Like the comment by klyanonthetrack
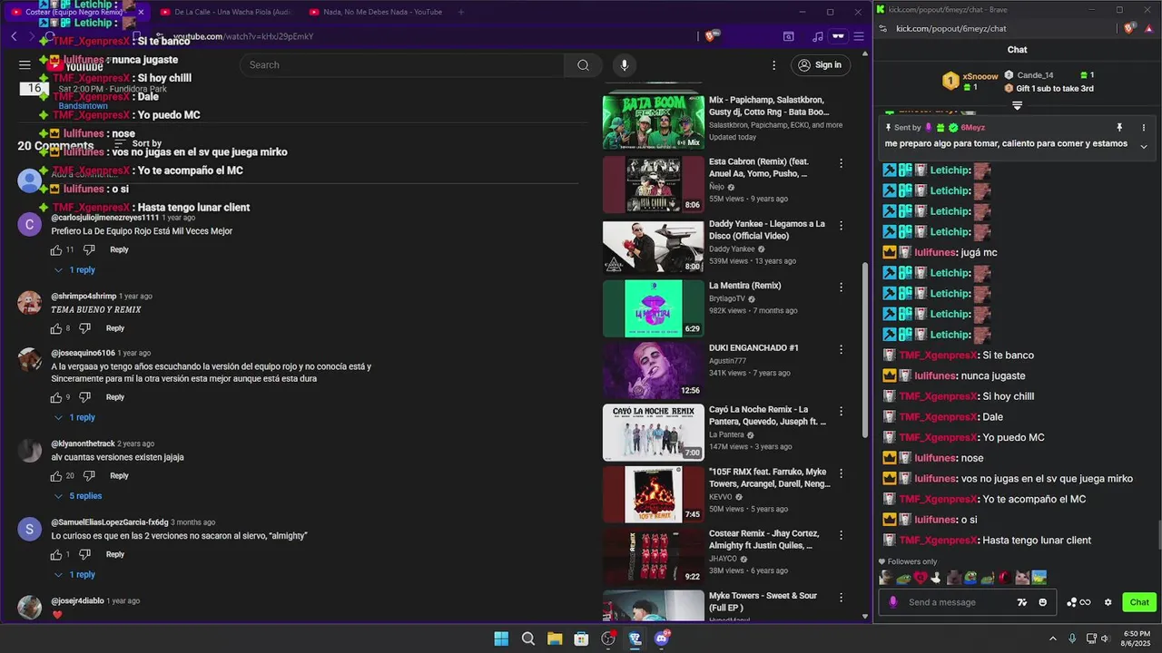This screenshot has height=653, width=1162. (56, 475)
